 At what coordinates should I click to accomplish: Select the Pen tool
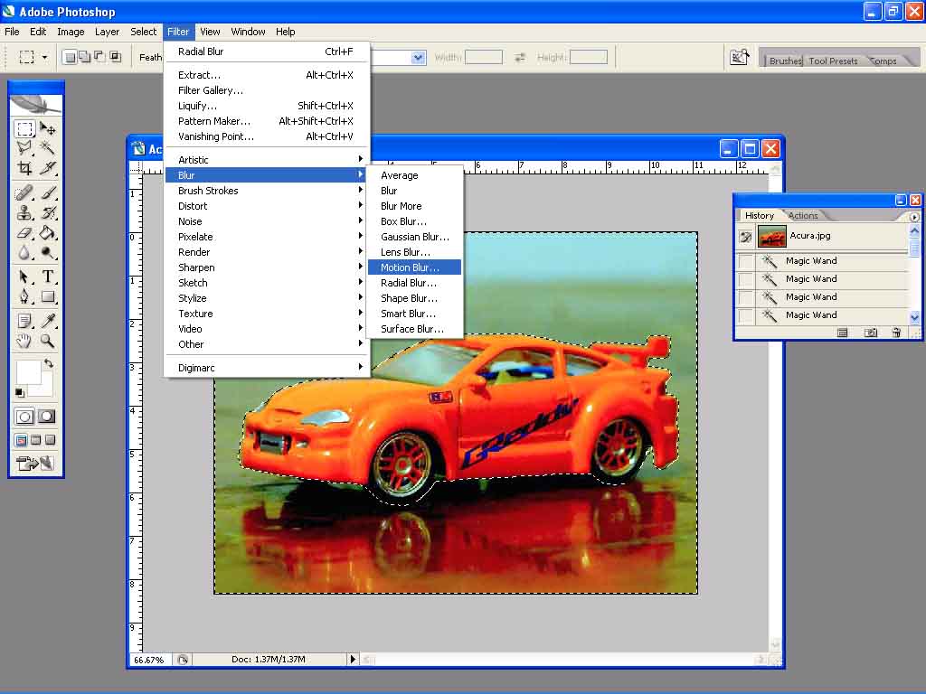[24, 296]
